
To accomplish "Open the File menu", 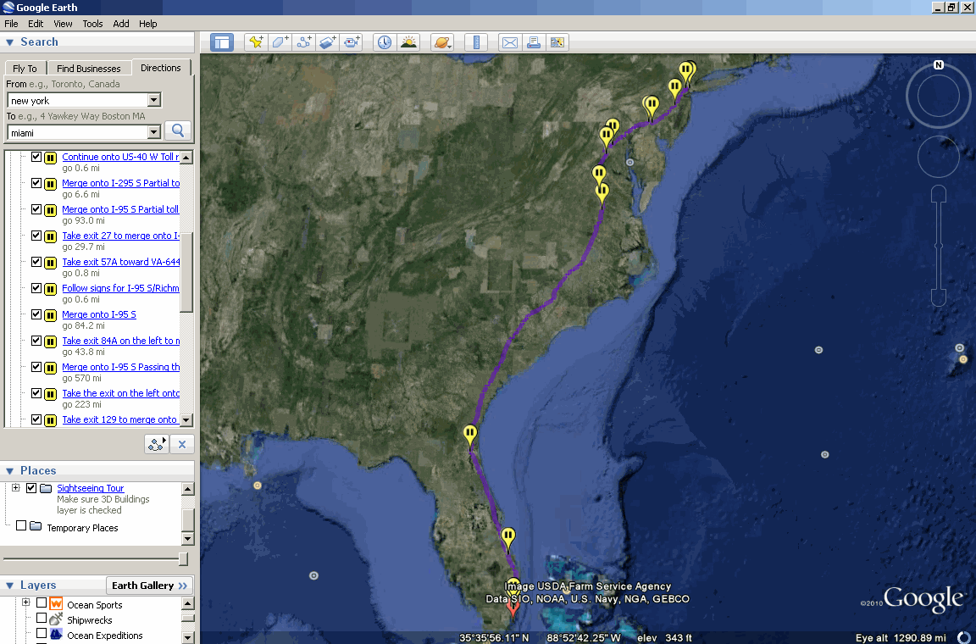I will pos(11,24).
